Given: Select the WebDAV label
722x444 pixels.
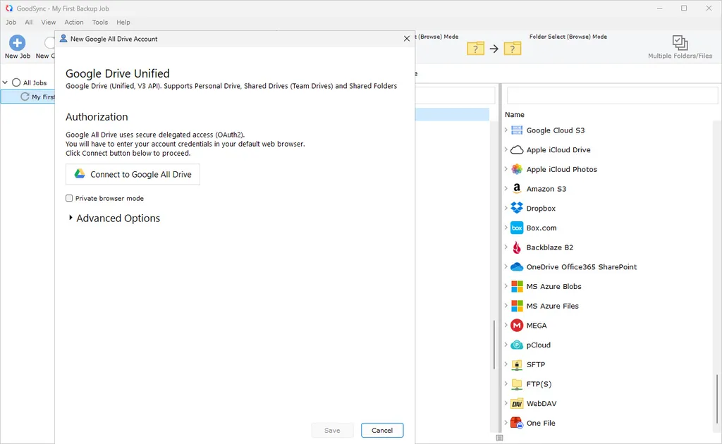Looking at the screenshot, I should coord(541,404).
